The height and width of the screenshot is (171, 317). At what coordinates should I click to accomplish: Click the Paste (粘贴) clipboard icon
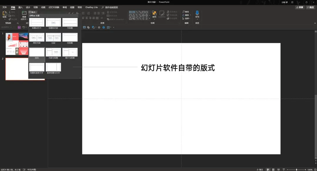tap(5, 13)
